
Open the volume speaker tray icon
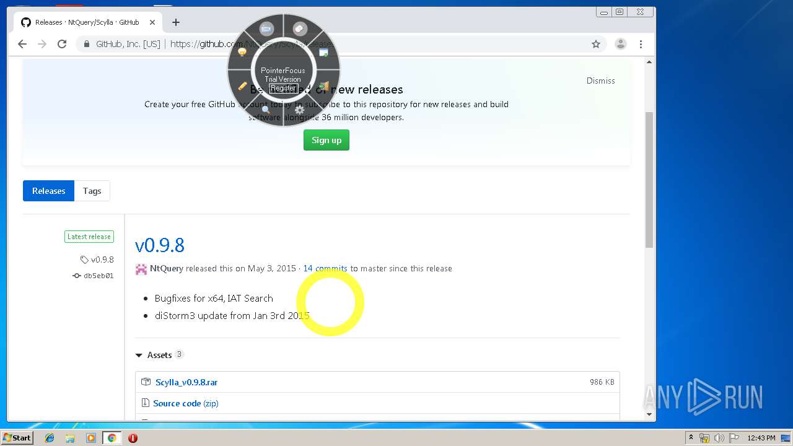tap(719, 438)
